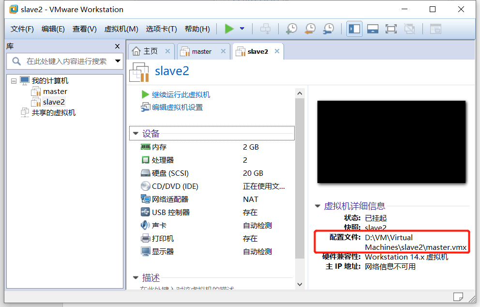Click 编辑虚拟机设置 link

point(177,107)
